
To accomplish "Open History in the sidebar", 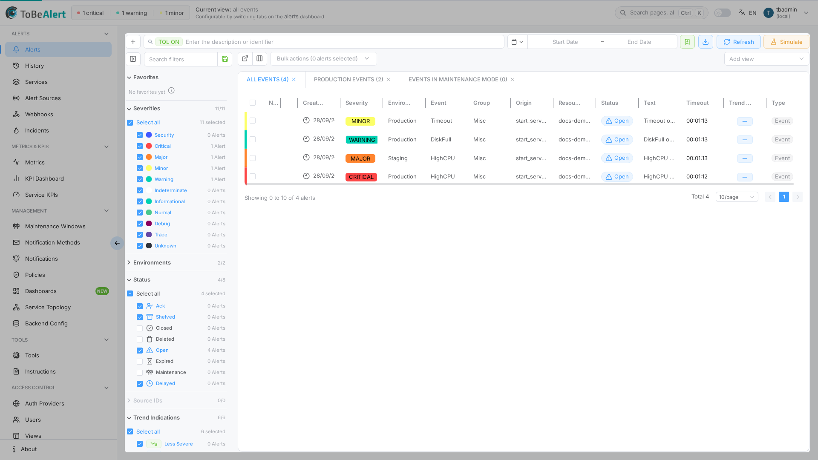I will tap(58, 66).
